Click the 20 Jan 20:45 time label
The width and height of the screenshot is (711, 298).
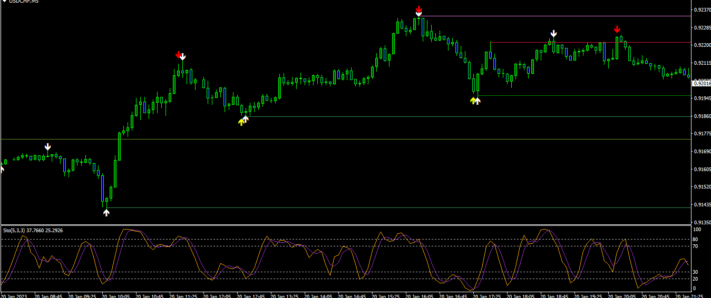[656, 296]
